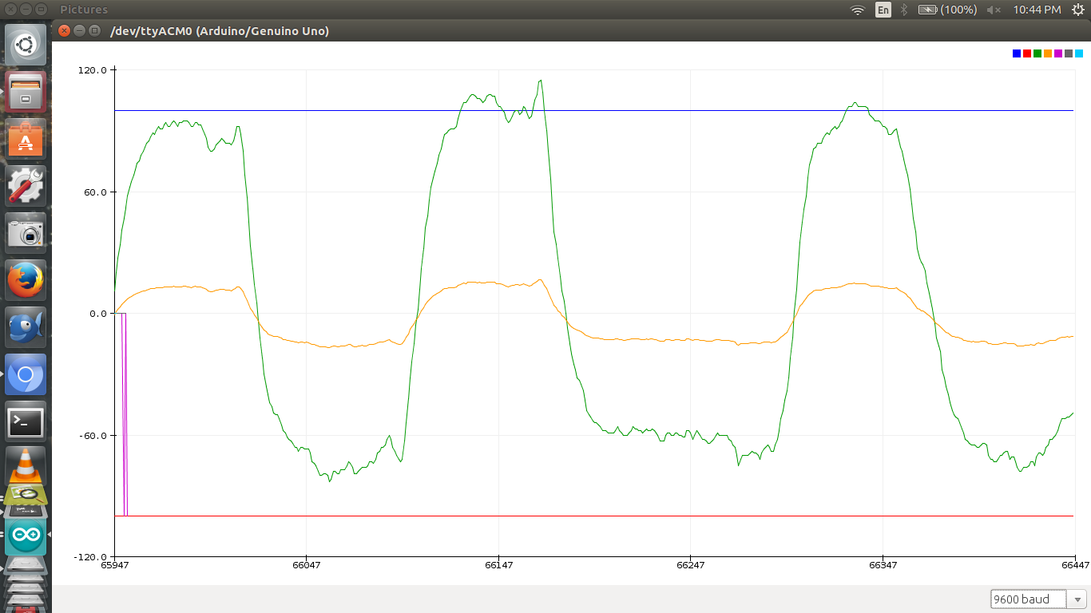The image size is (1091, 613).
Task: Select the red legend color square
Action: [1027, 53]
